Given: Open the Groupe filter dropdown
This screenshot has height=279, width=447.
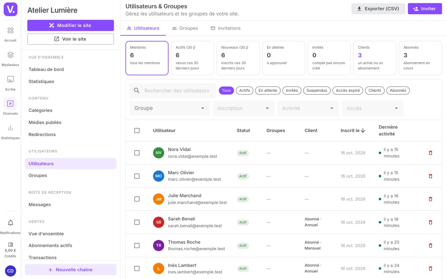Looking at the screenshot, I should (x=170, y=108).
